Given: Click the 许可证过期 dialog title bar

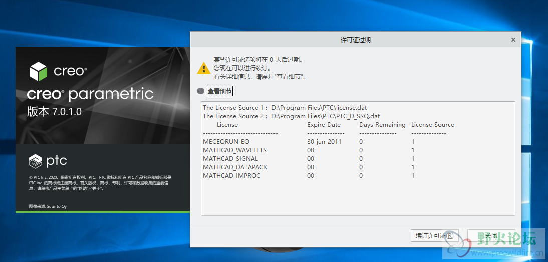Looking at the screenshot, I should pos(356,40).
